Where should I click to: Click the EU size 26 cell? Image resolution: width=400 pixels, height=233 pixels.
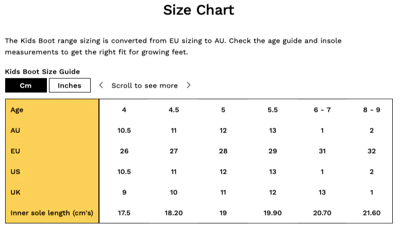pos(124,151)
